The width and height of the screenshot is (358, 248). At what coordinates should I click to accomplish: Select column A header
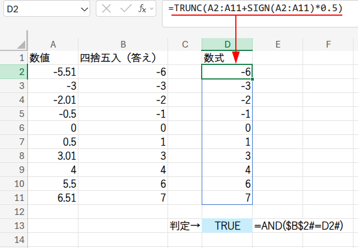pos(53,44)
